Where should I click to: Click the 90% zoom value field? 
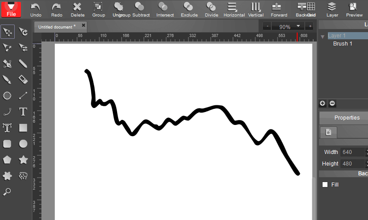click(284, 27)
